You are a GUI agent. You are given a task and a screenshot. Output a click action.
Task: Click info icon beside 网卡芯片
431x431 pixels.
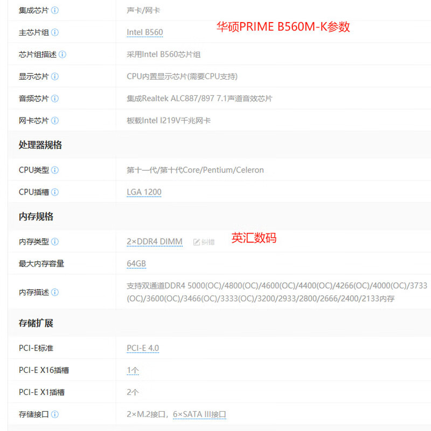coord(55,120)
